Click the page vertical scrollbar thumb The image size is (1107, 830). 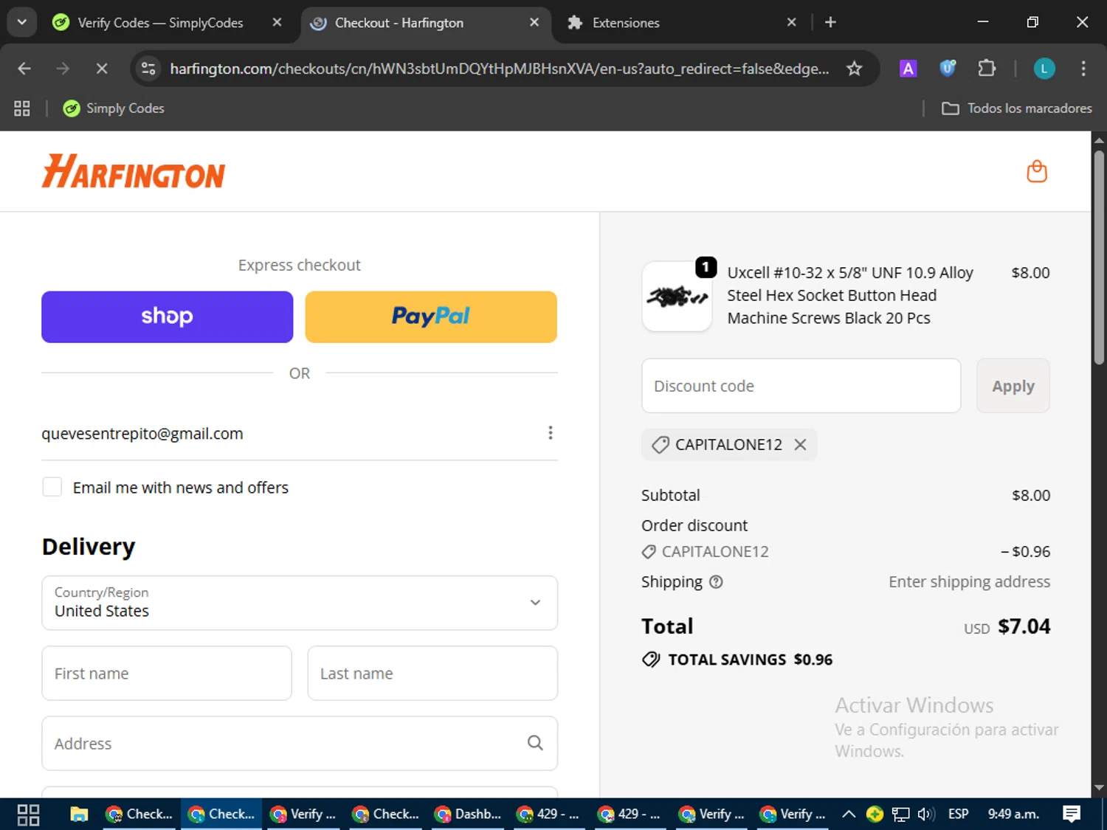tap(1099, 257)
